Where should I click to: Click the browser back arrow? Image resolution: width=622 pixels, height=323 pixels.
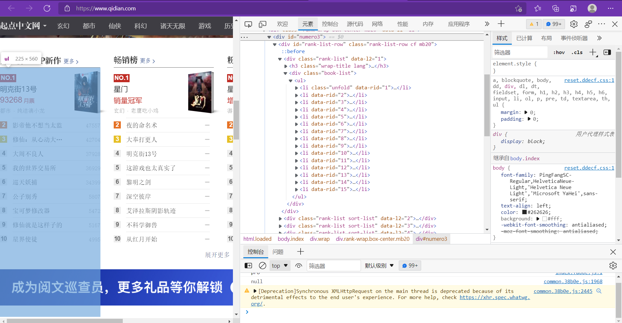pos(11,8)
